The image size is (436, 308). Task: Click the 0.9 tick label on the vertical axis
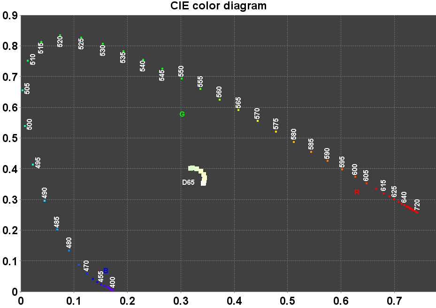(x=10, y=16)
